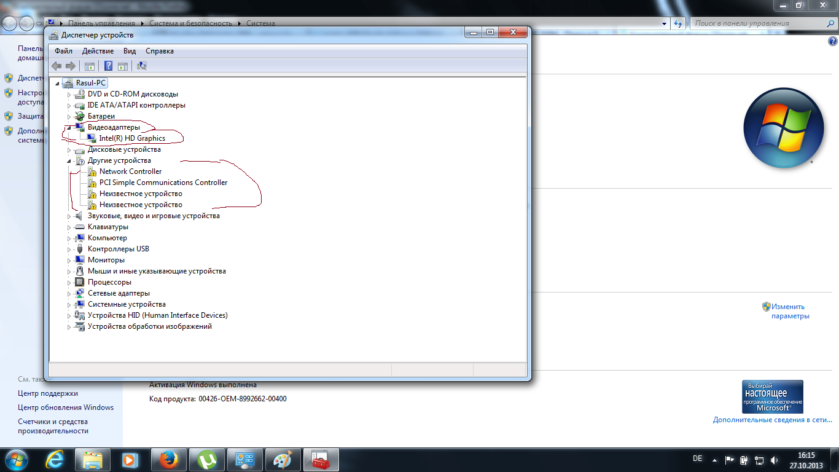839x472 pixels.
Task: Click the product code 00426-OEM-8992662-00400 text
Action: [x=242, y=399]
